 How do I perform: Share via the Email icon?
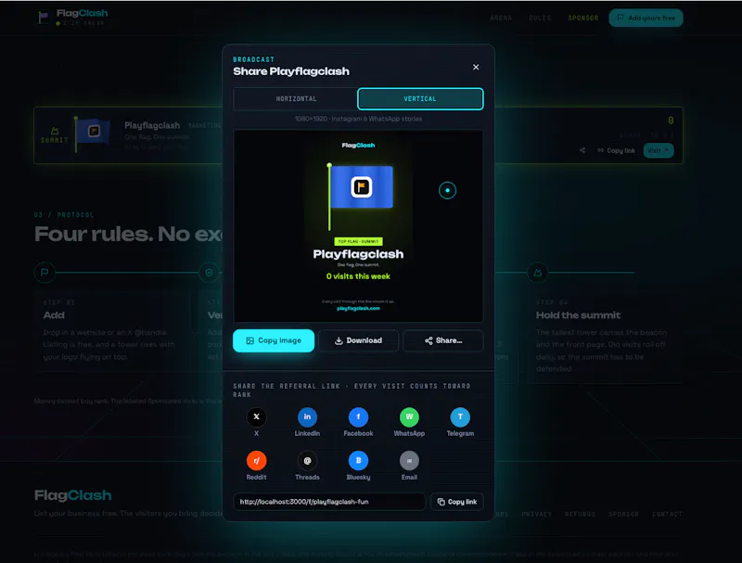pos(409,460)
